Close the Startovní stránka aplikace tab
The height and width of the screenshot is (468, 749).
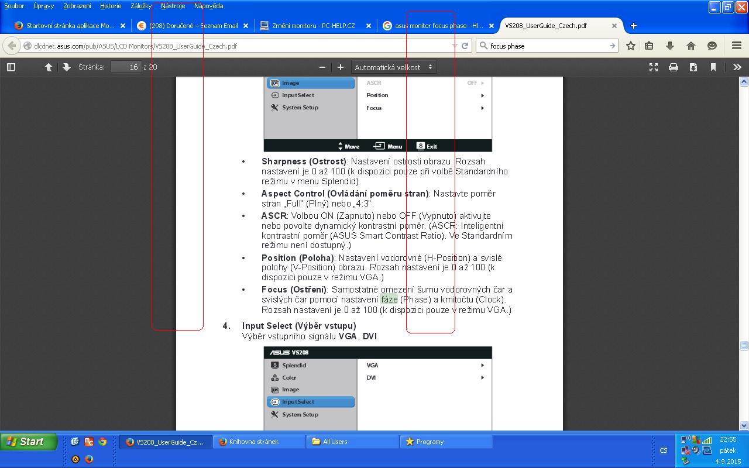point(123,26)
